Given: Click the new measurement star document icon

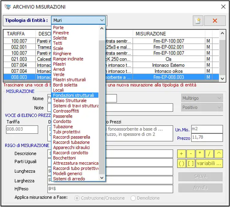Looking at the screenshot, I should (x=198, y=21).
